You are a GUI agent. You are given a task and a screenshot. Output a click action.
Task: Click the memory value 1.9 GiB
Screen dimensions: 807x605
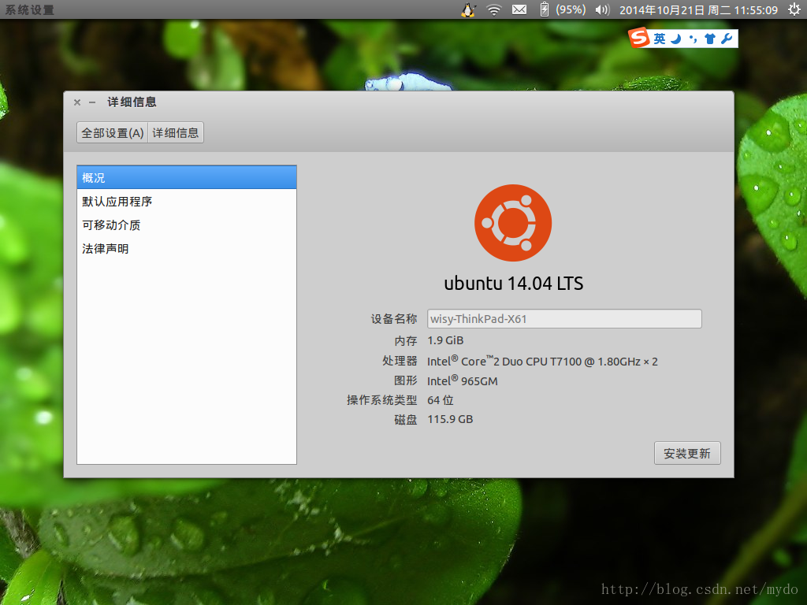pos(445,340)
